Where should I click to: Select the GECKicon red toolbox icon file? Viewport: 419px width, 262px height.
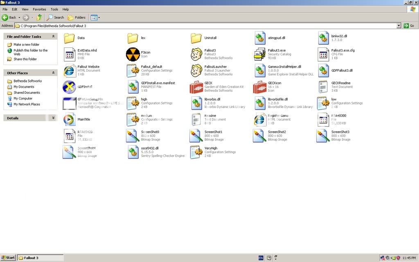coord(259,86)
